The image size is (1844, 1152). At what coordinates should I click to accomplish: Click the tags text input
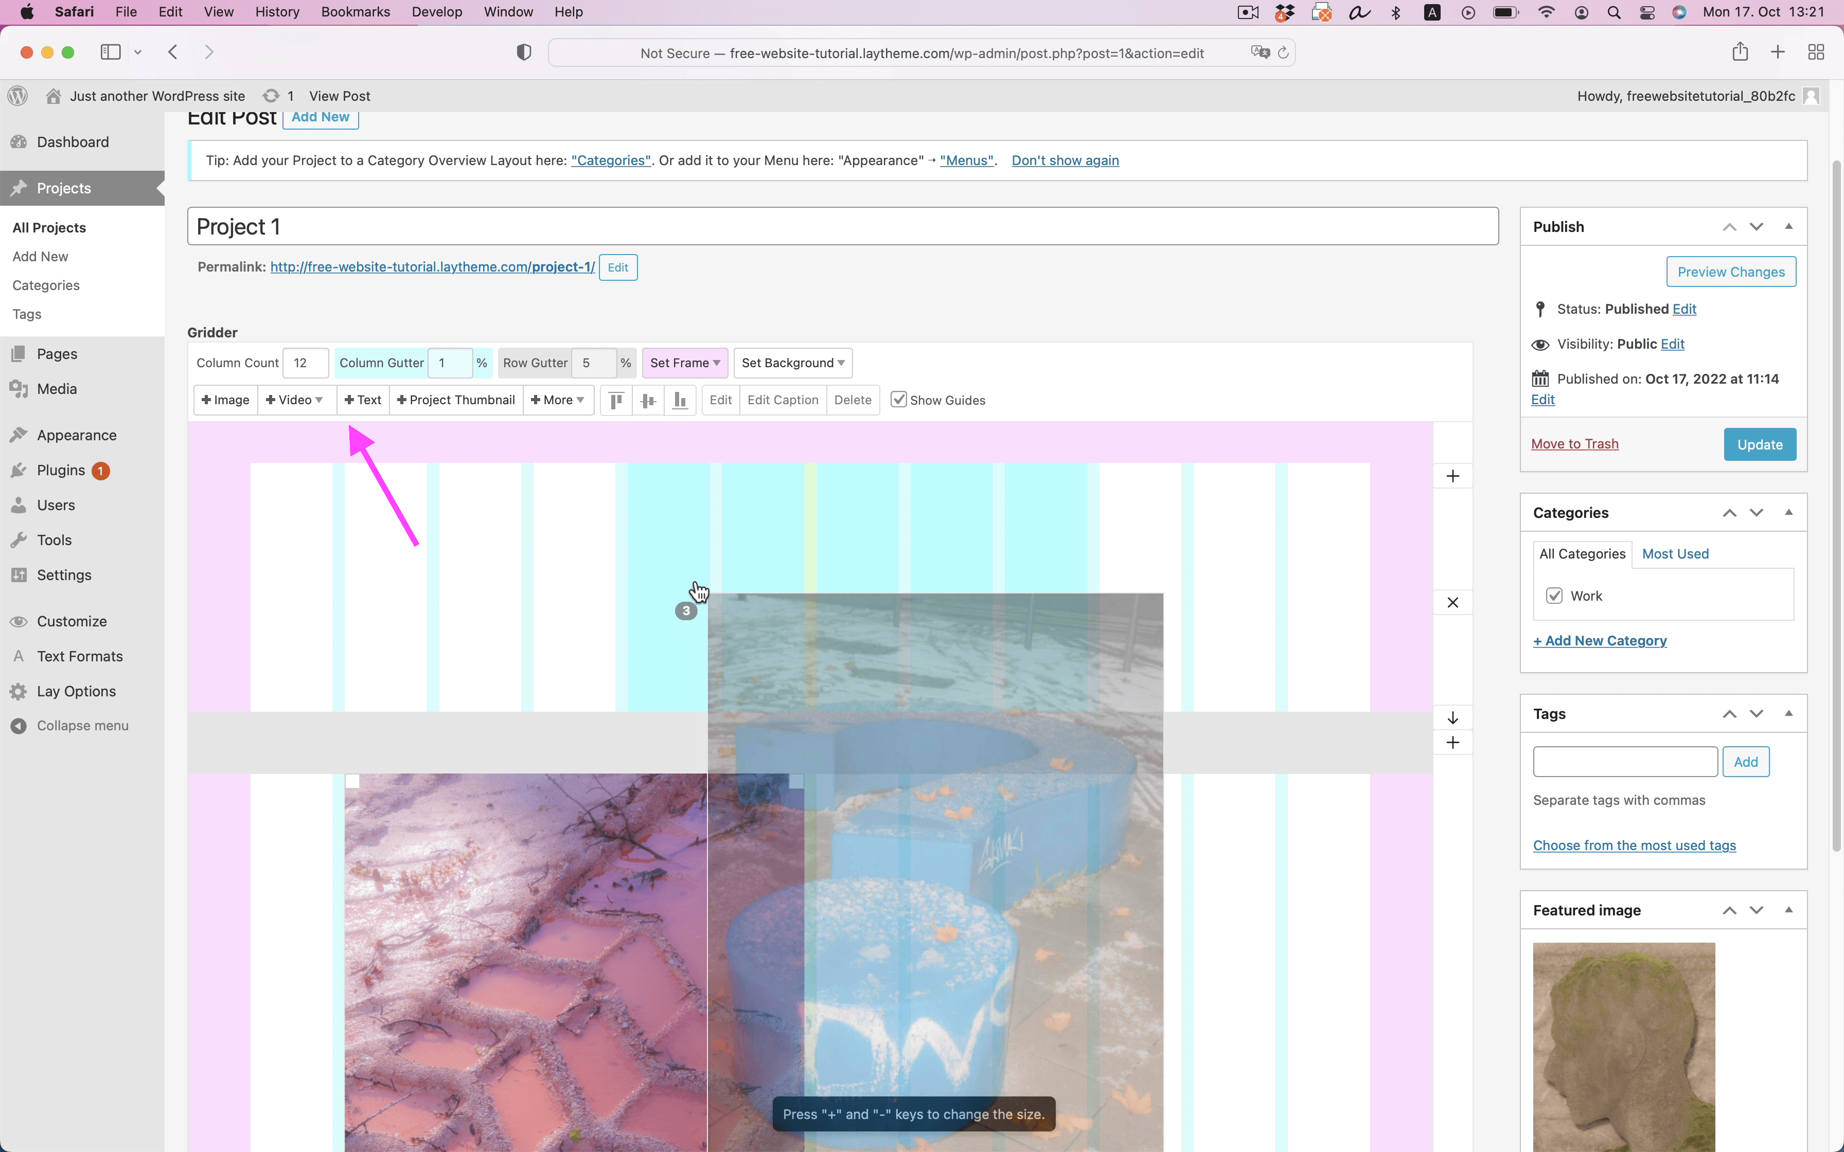(1625, 762)
